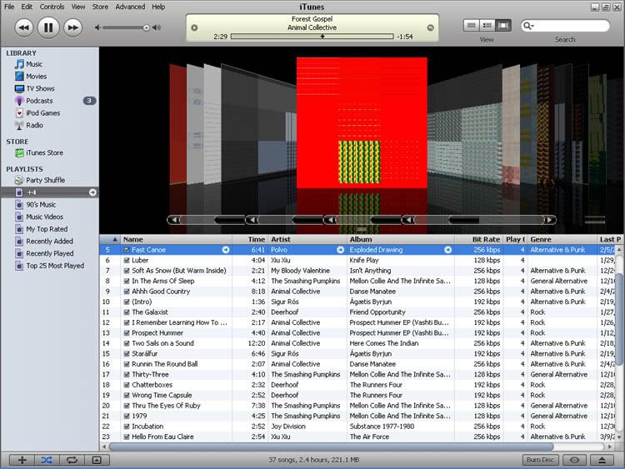Sort songs by Album column

pos(401,239)
